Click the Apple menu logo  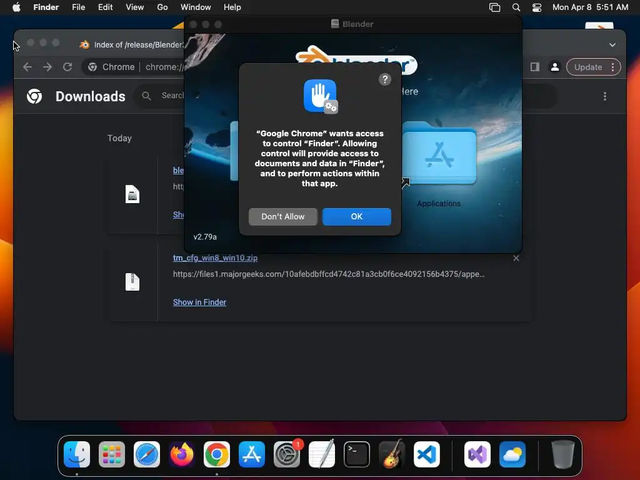click(x=16, y=7)
